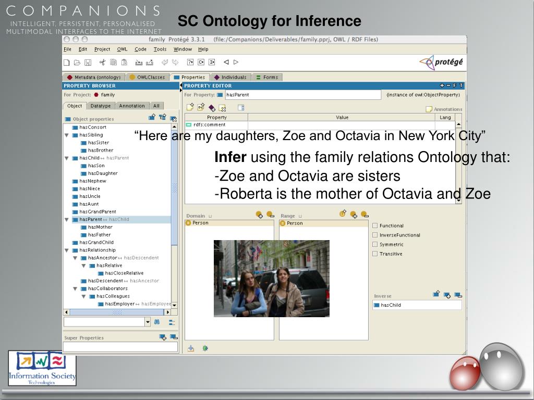Click remove class from Domain icon

coord(271,215)
